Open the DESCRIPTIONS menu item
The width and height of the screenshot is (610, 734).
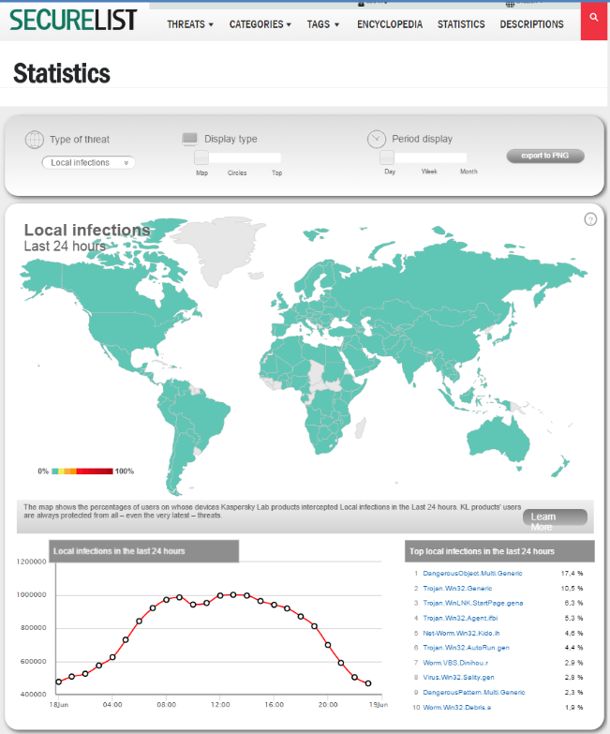[x=532, y=24]
